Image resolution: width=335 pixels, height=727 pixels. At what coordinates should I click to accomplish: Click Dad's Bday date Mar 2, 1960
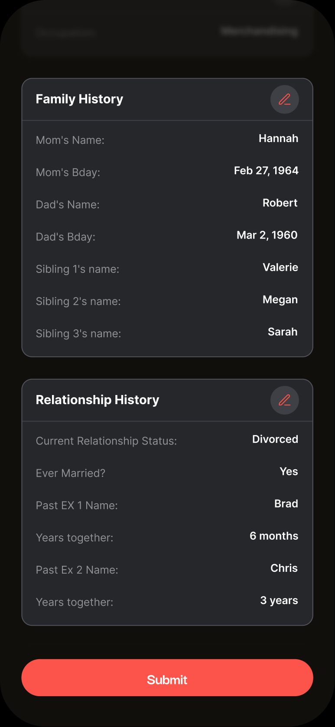267,235
